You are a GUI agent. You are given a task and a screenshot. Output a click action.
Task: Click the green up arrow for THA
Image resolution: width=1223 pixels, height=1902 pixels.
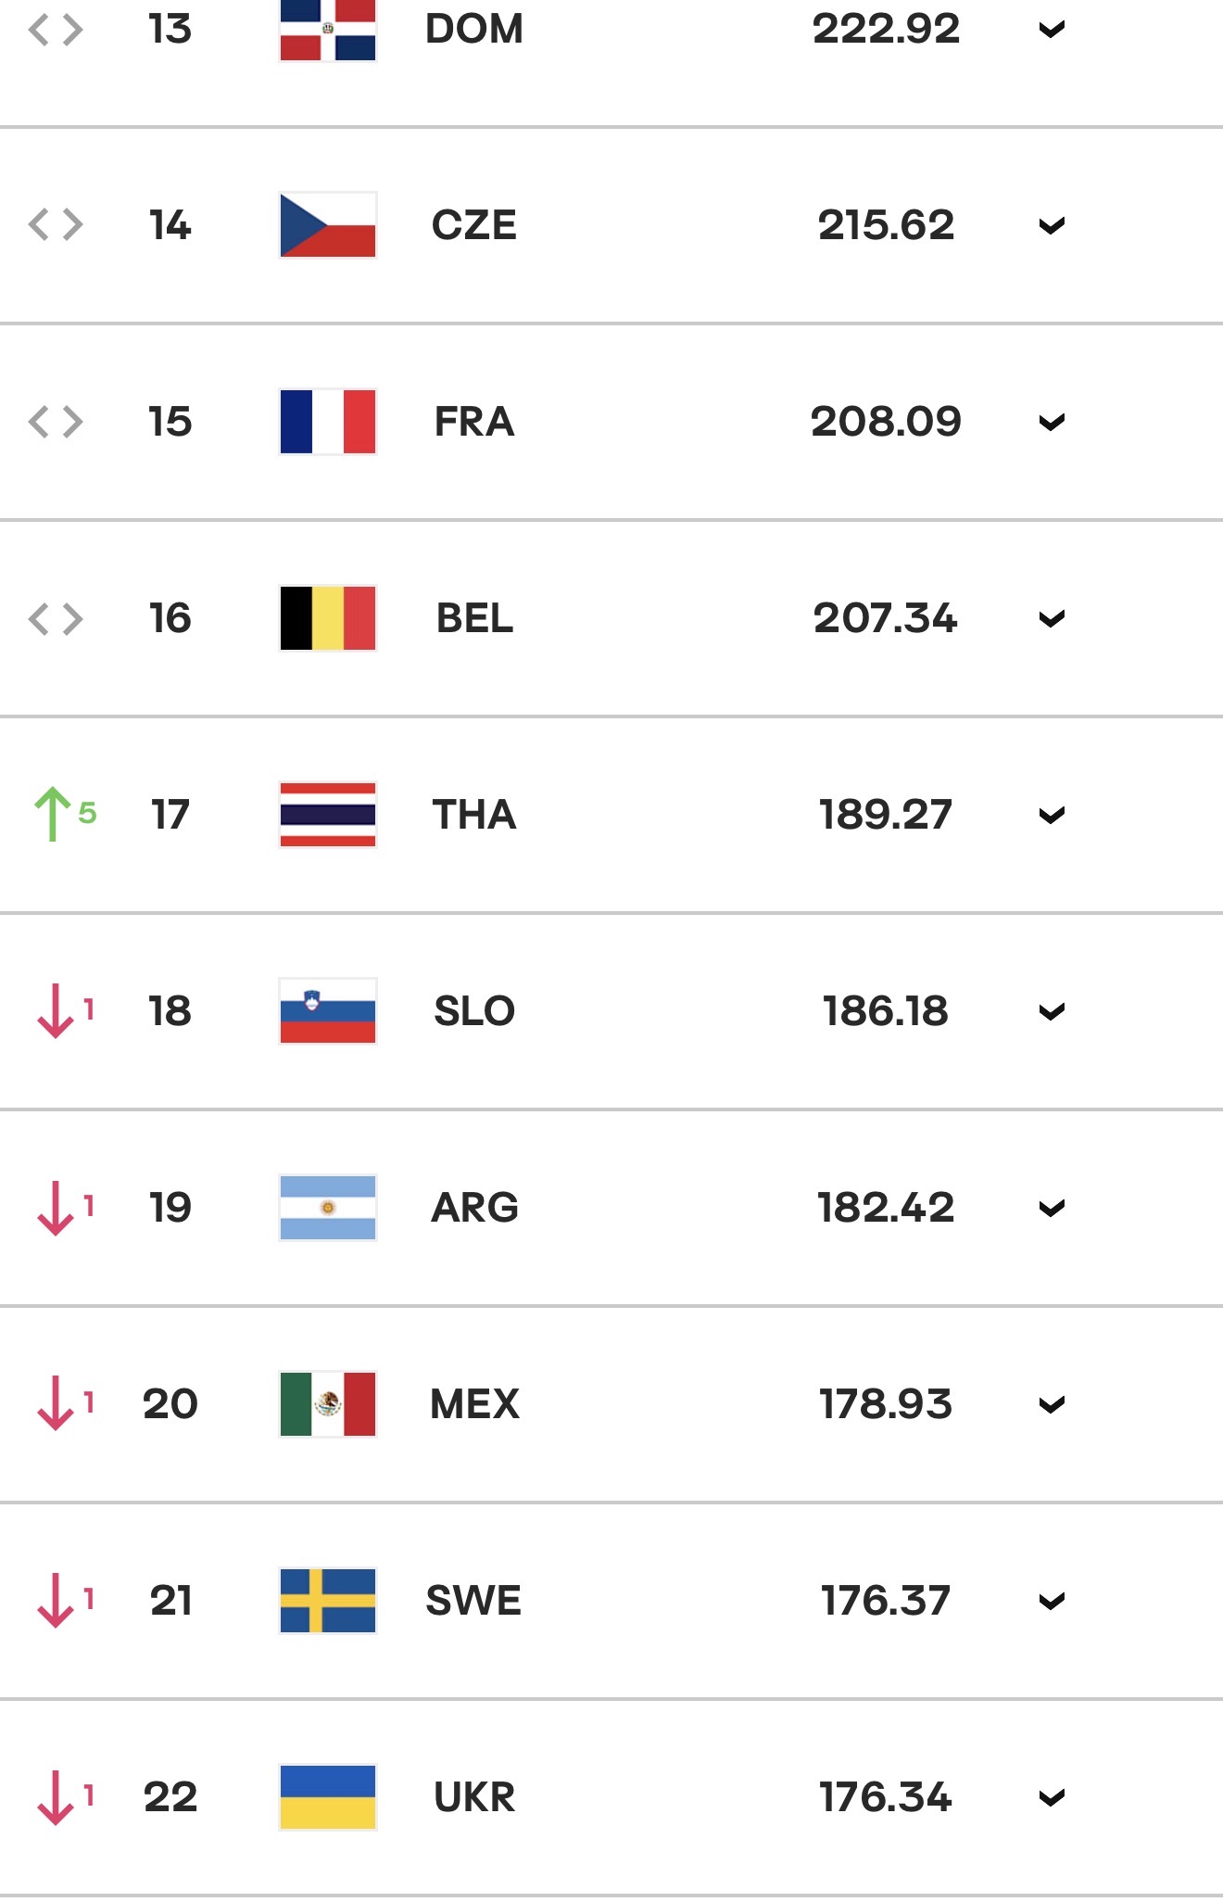point(53,815)
